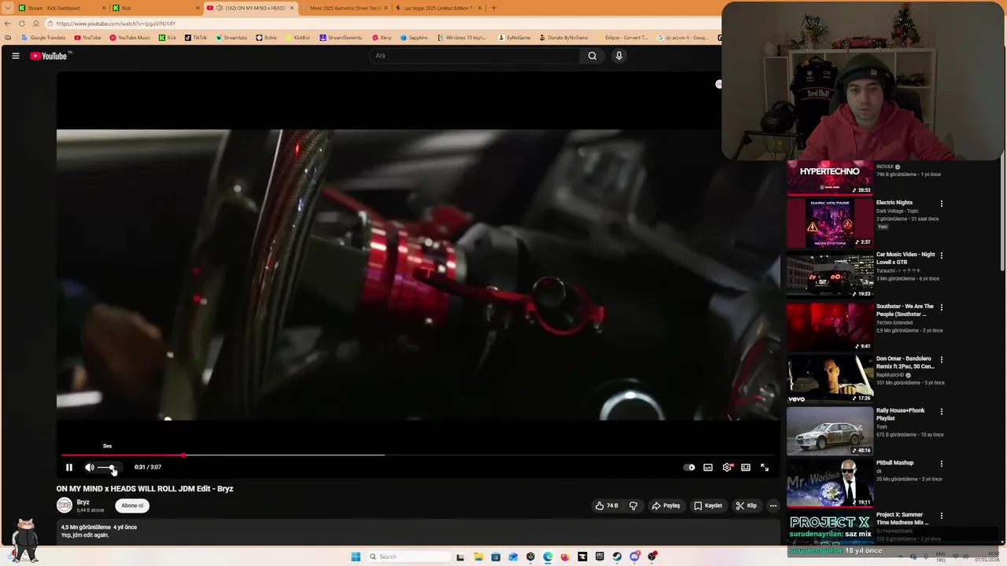Seek on the red video progress bar
1007x566 pixels.
(x=417, y=455)
